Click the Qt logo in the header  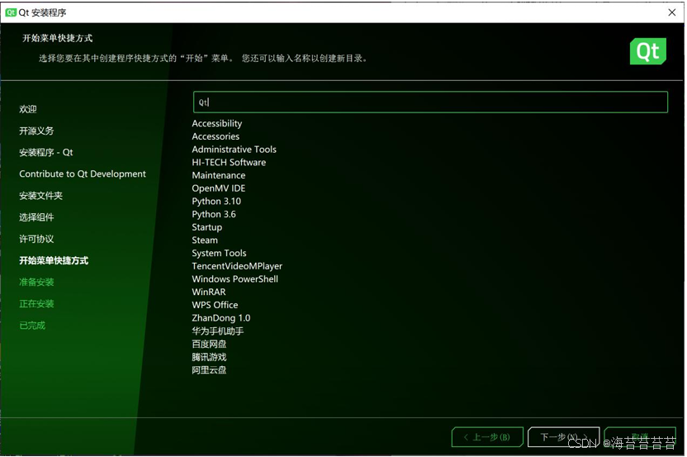pyautogui.click(x=647, y=51)
